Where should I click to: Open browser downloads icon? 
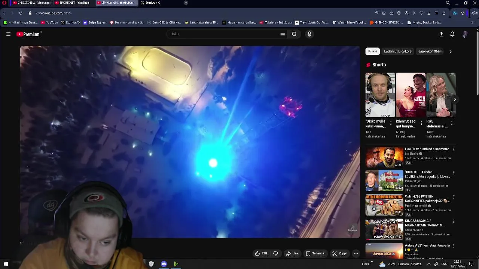[x=429, y=13]
